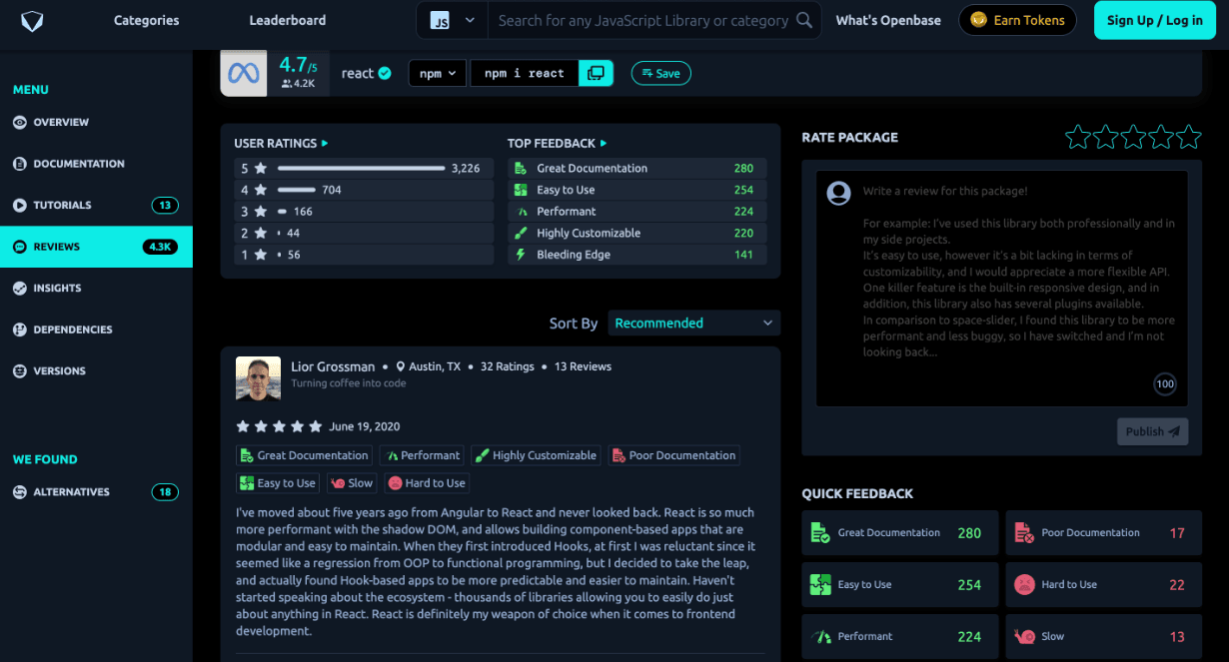Click the user avatar icon in the review box
1229x662 pixels.
839,193
